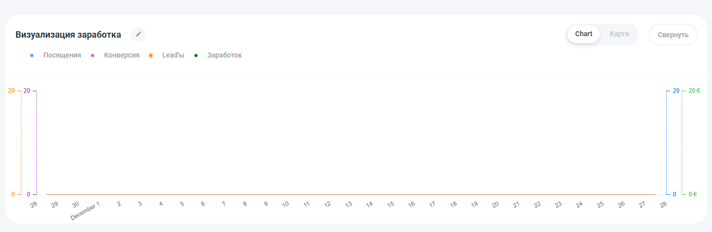
Task: Click the blue 20 visits axis label
Action: pos(676,91)
